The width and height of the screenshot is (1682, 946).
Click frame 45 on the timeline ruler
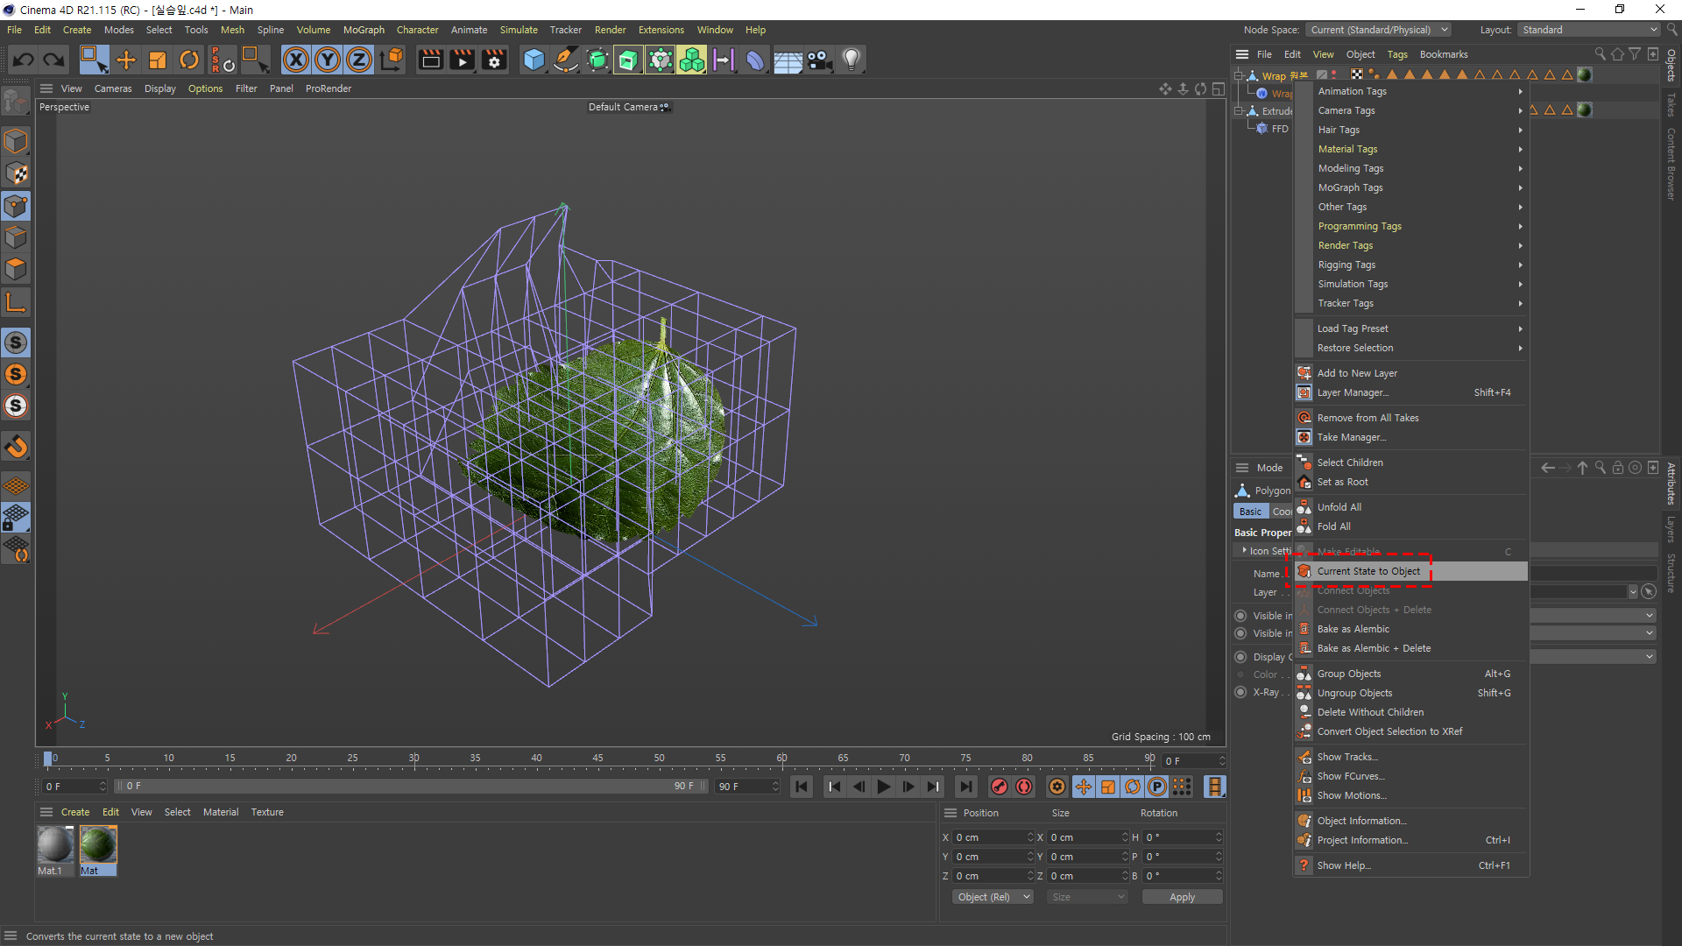click(597, 758)
